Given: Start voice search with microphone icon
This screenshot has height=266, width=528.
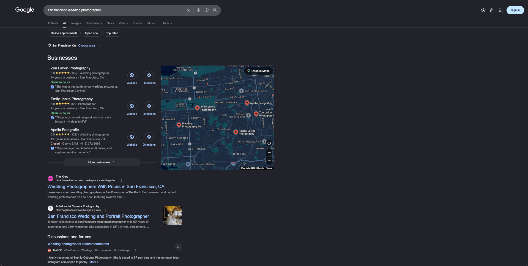Looking at the screenshot, I should 198,10.
